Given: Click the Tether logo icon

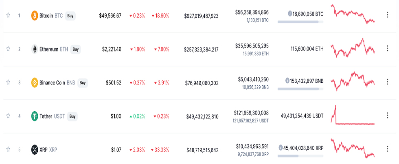Looking at the screenshot, I should [35, 117].
